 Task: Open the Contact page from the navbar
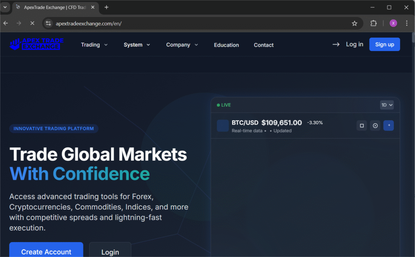tap(263, 45)
